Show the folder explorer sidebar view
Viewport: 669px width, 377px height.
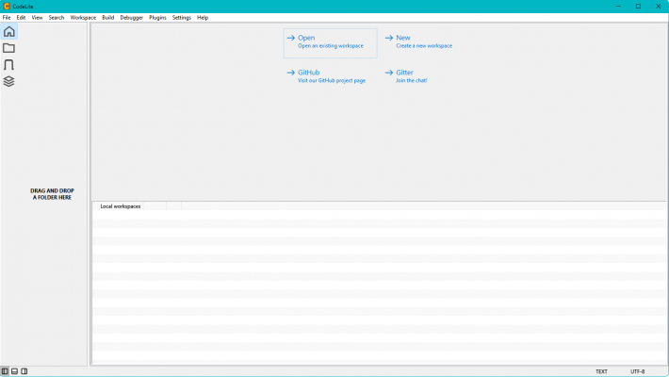click(x=9, y=48)
